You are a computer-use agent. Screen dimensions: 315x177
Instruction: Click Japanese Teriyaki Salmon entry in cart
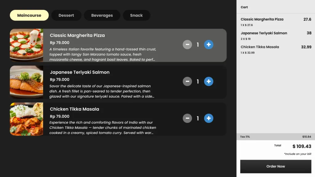tap(264, 33)
